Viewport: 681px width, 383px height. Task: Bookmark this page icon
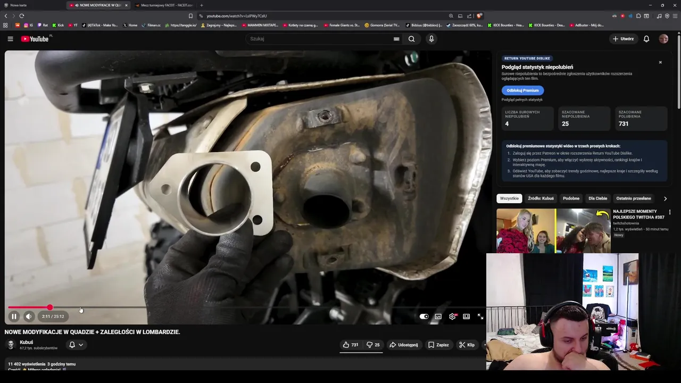click(x=190, y=16)
